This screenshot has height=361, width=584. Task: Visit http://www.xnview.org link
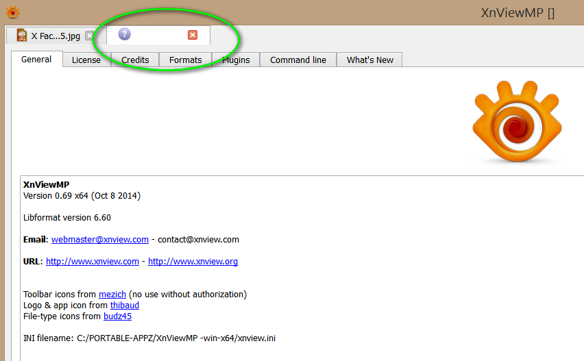point(193,261)
